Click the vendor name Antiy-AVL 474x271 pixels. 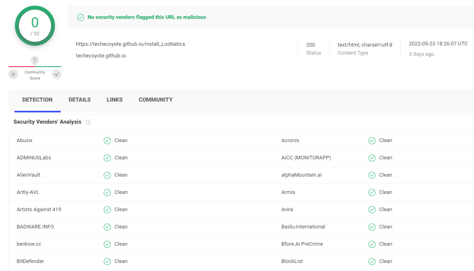(x=28, y=192)
